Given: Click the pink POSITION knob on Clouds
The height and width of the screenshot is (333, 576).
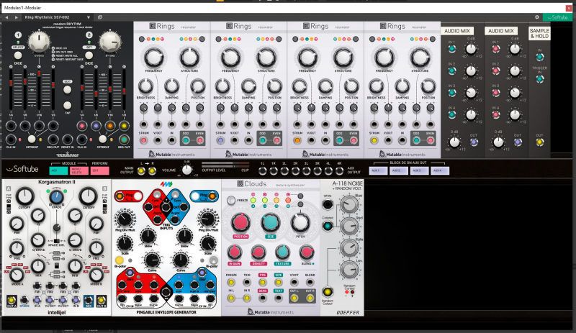Looking at the screenshot, I should 240,222.
